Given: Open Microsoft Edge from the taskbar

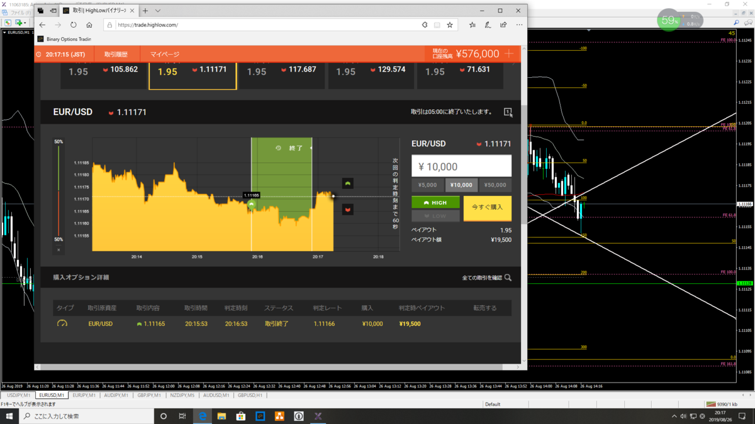Looking at the screenshot, I should 203,416.
